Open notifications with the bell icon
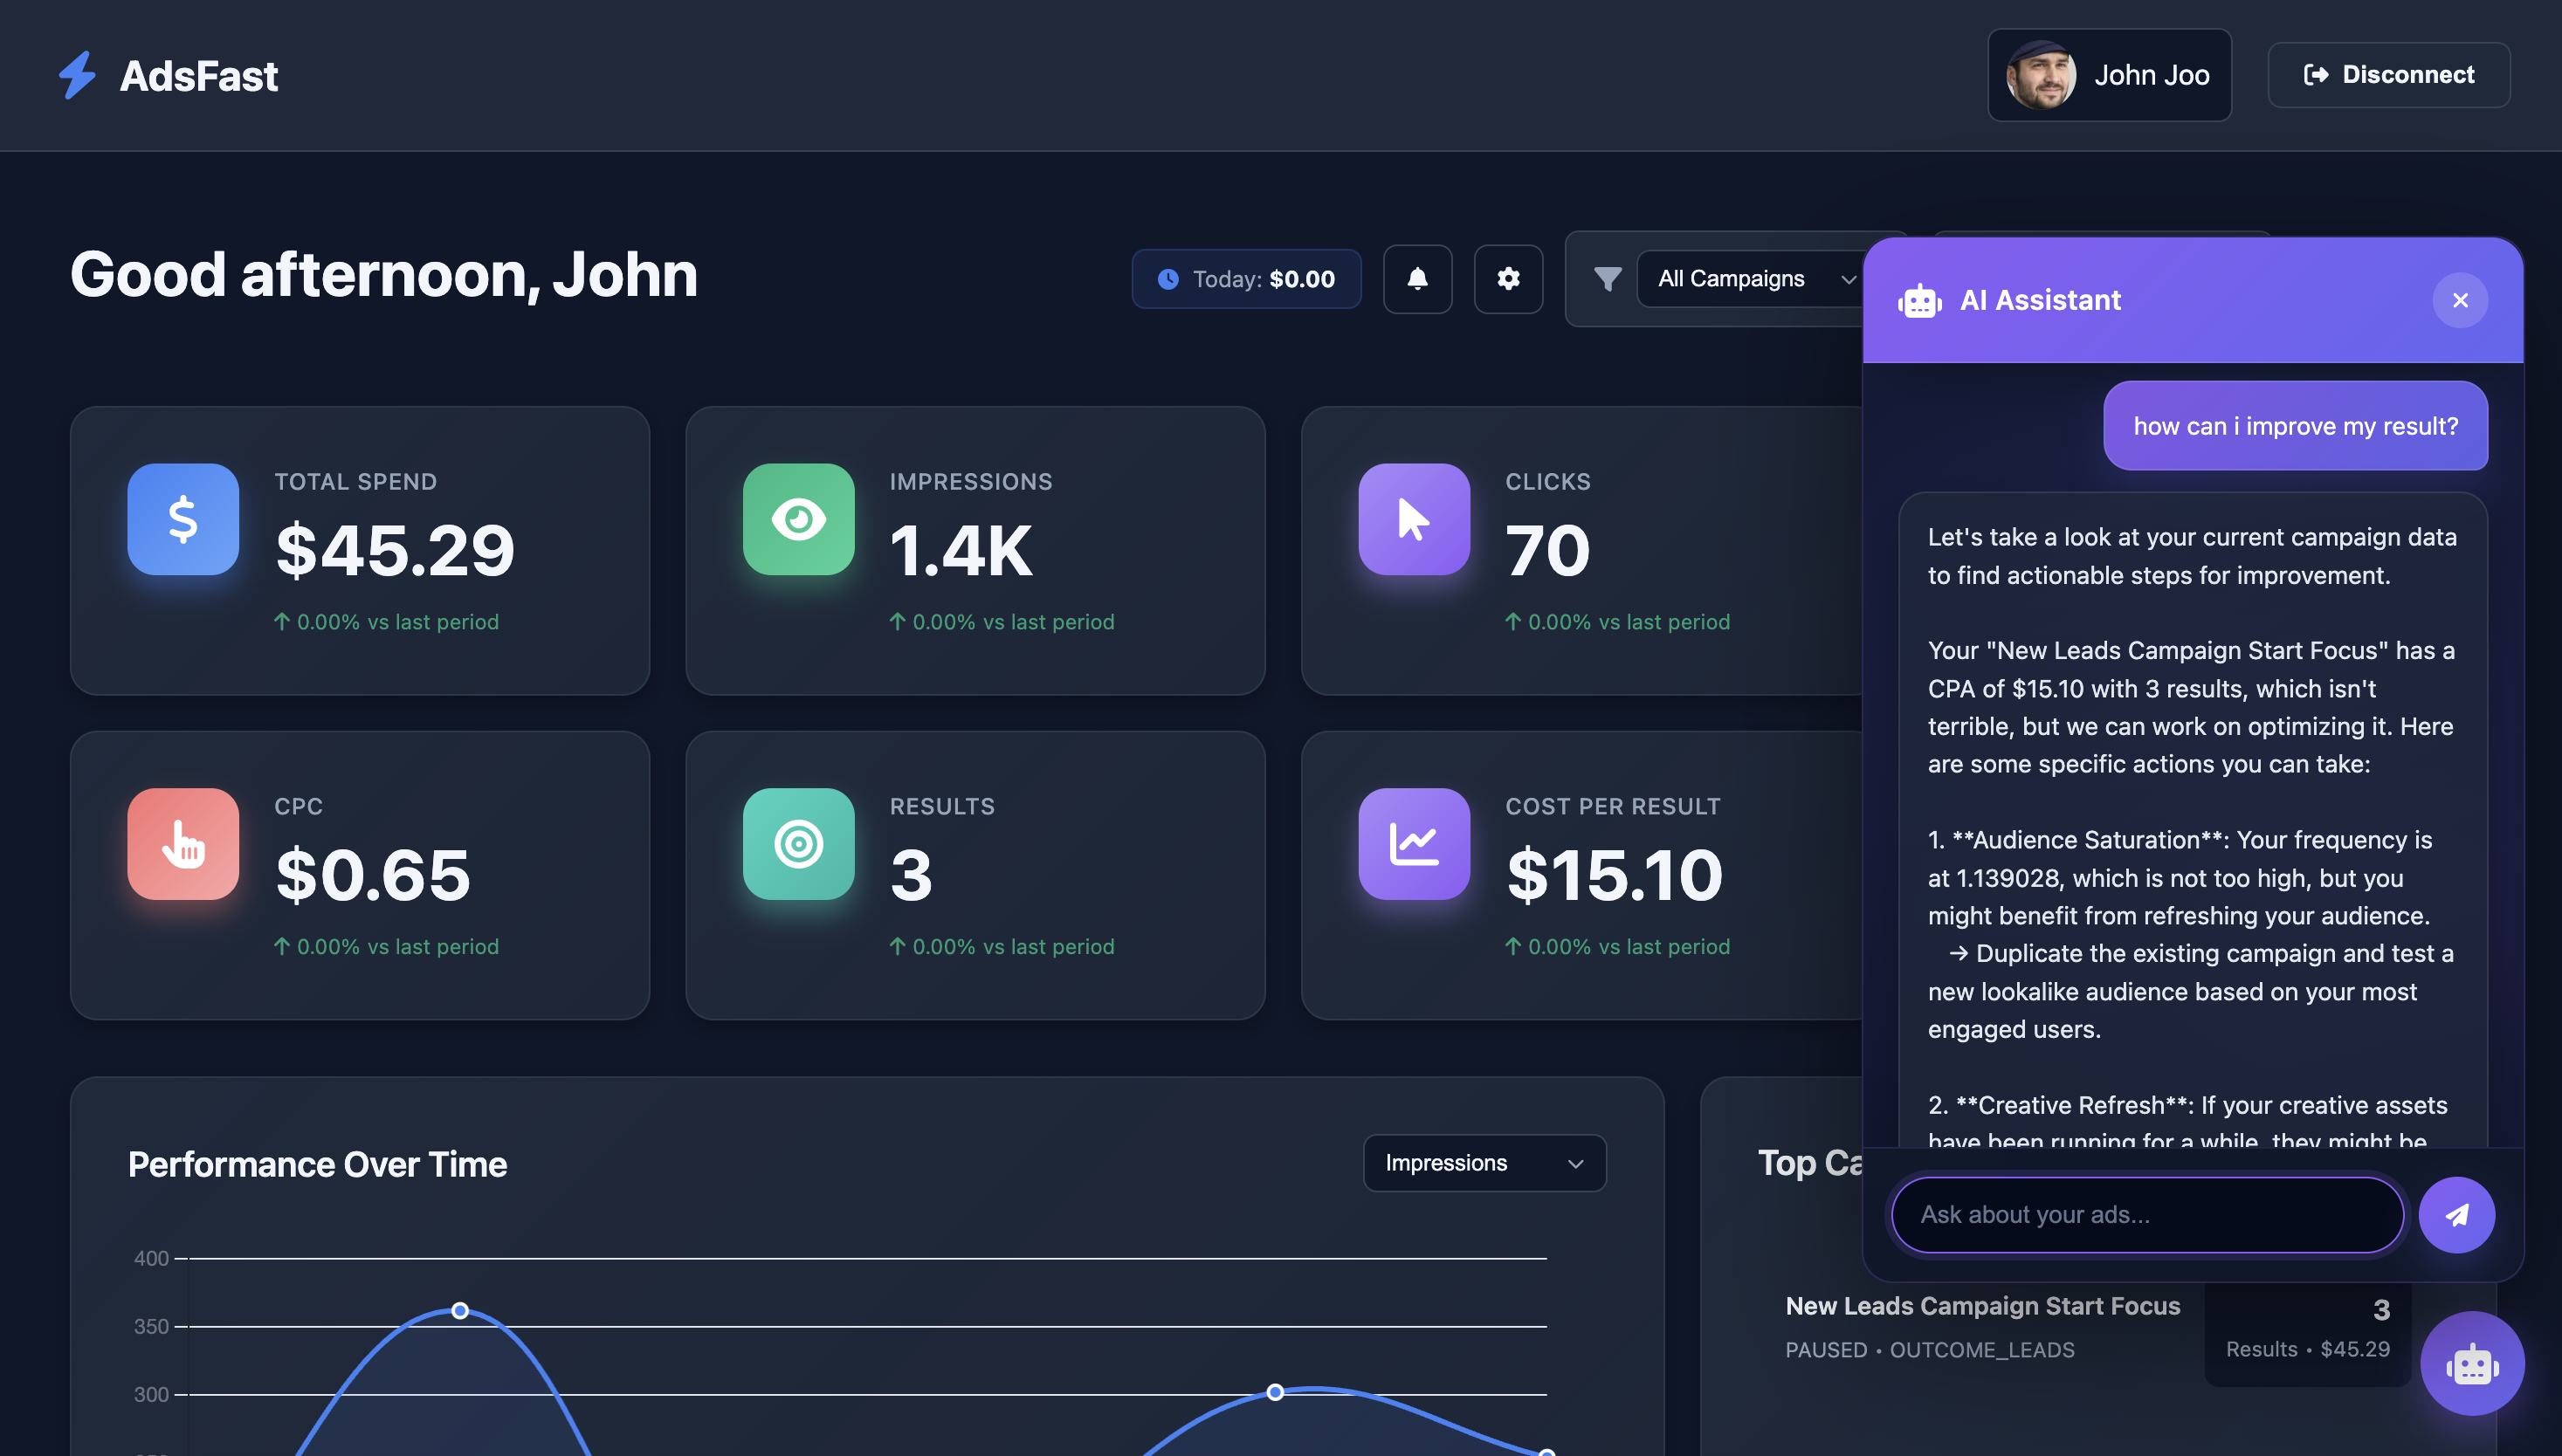2562x1456 pixels. [1417, 279]
